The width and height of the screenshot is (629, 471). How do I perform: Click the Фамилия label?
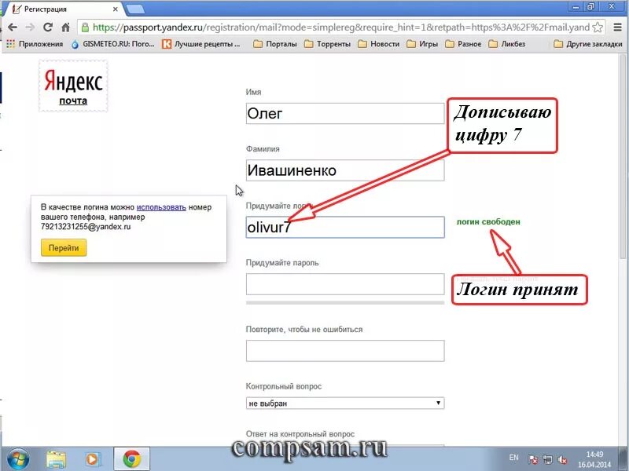click(x=263, y=149)
